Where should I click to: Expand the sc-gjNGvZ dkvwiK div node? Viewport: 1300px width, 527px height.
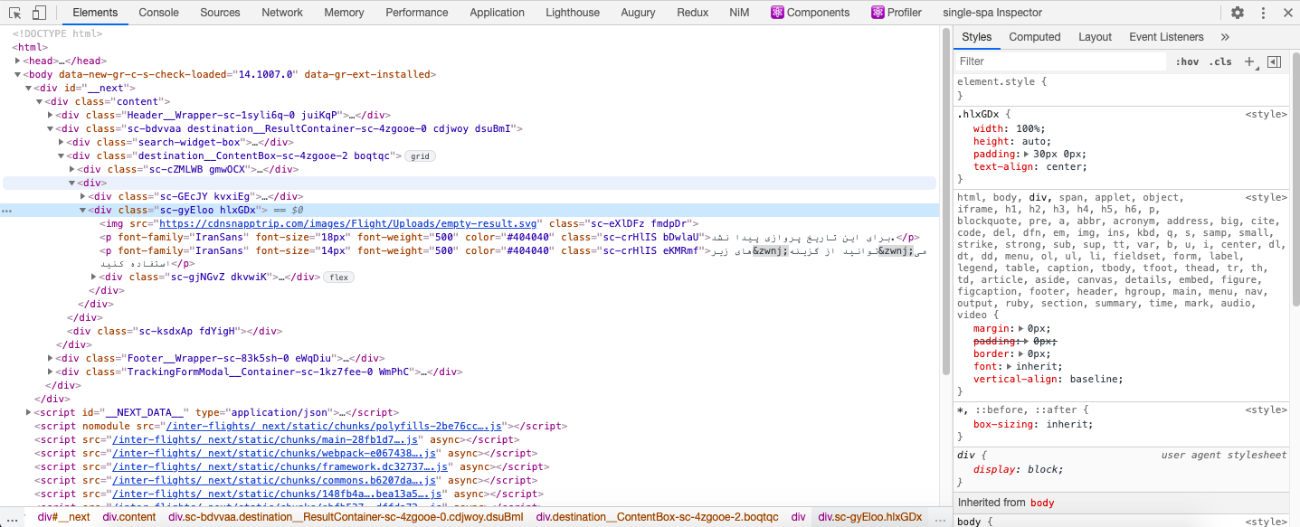point(95,278)
